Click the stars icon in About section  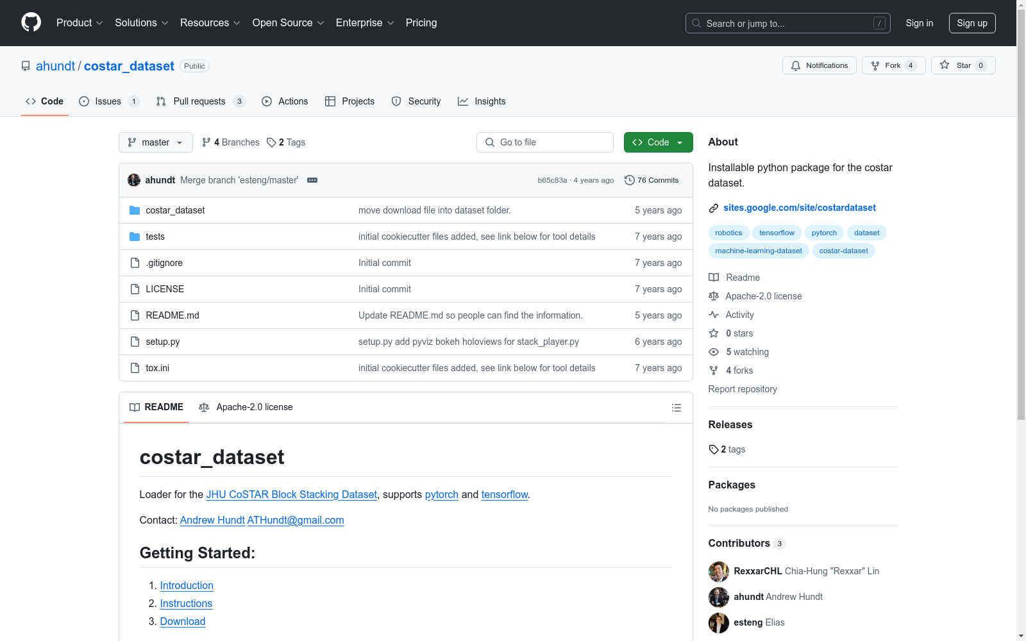click(714, 333)
